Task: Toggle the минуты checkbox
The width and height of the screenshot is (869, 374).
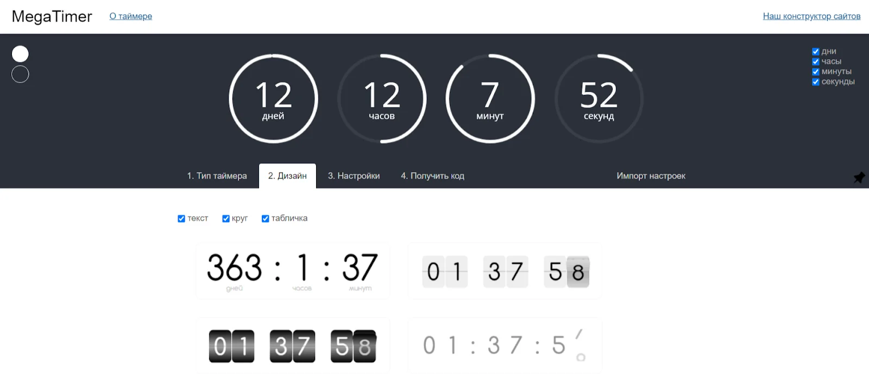Action: pyautogui.click(x=815, y=72)
